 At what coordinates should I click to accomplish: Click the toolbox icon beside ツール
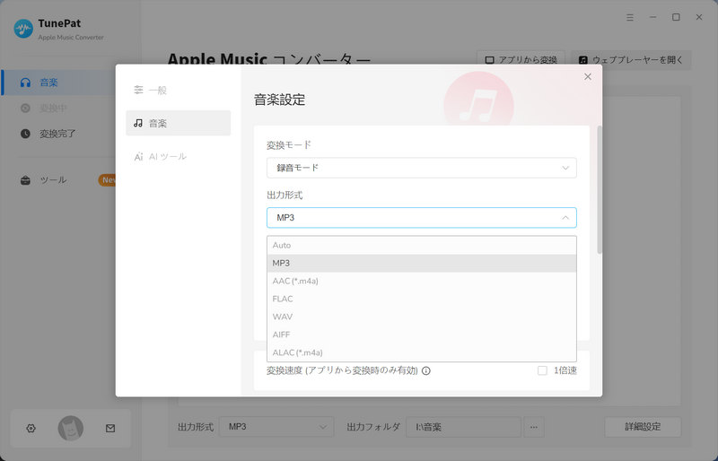point(26,180)
